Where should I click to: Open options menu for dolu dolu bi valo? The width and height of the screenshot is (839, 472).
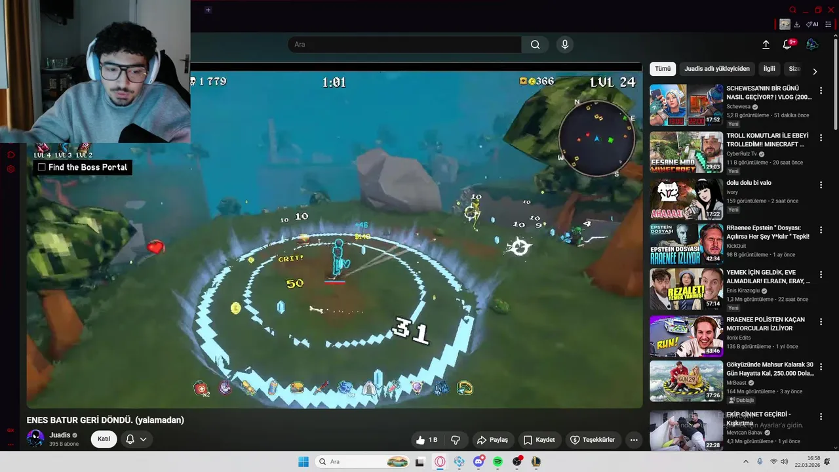tap(821, 185)
